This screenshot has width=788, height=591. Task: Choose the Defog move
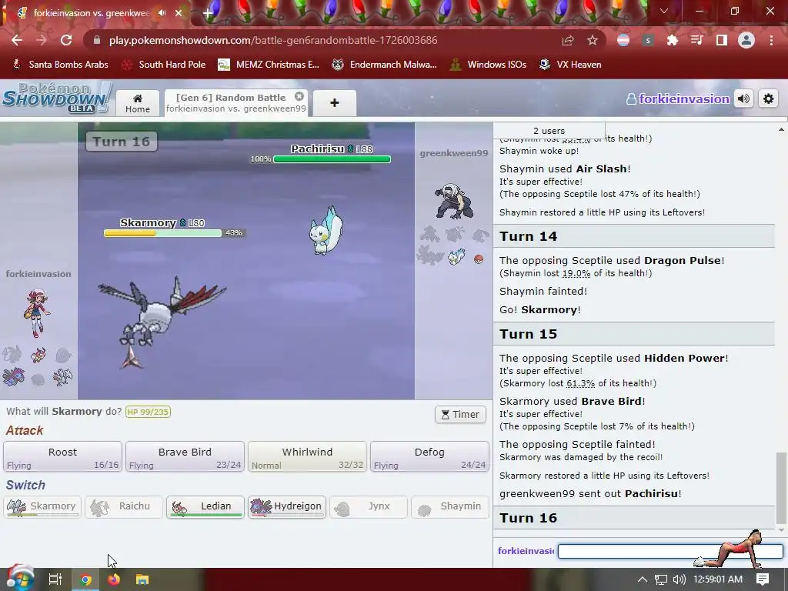tap(429, 457)
